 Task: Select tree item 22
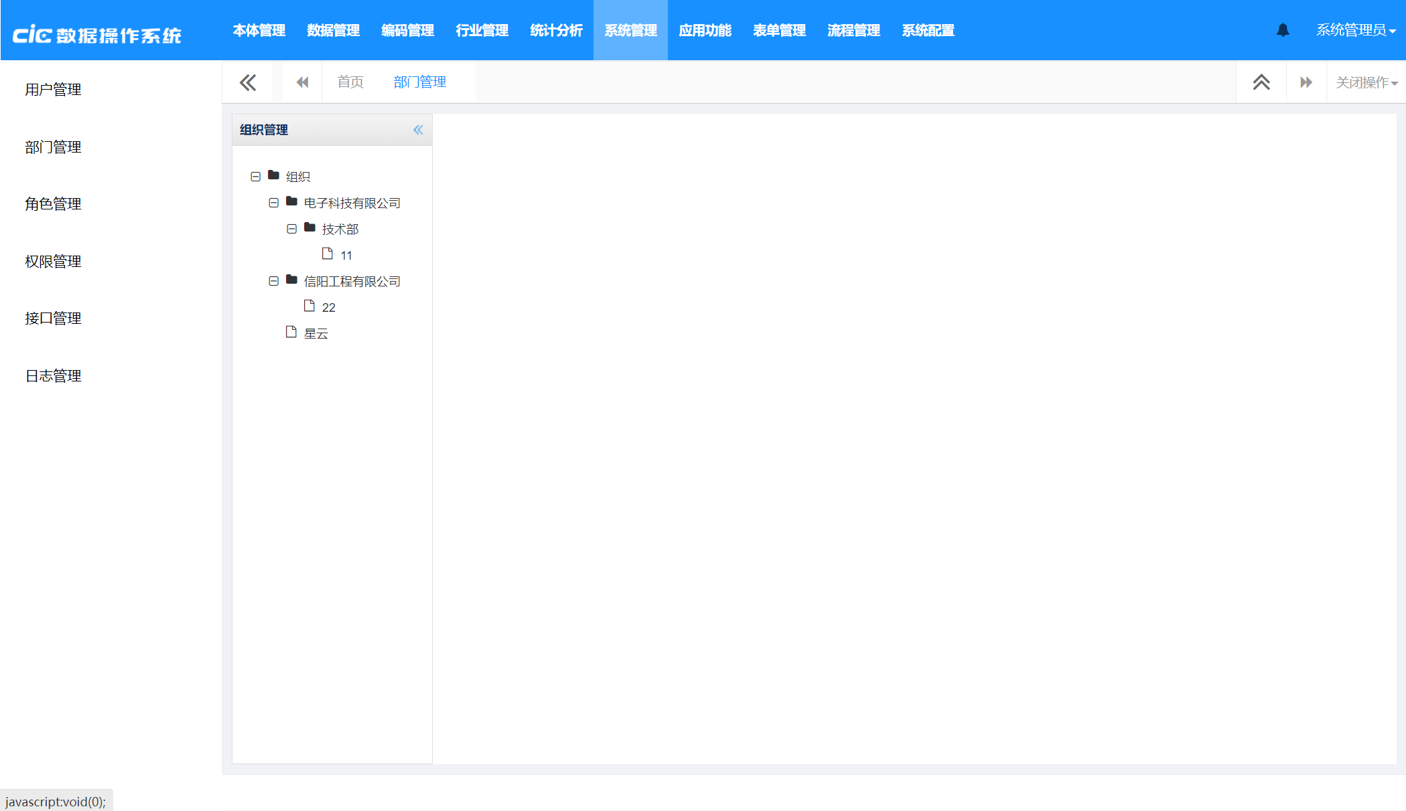tap(328, 307)
